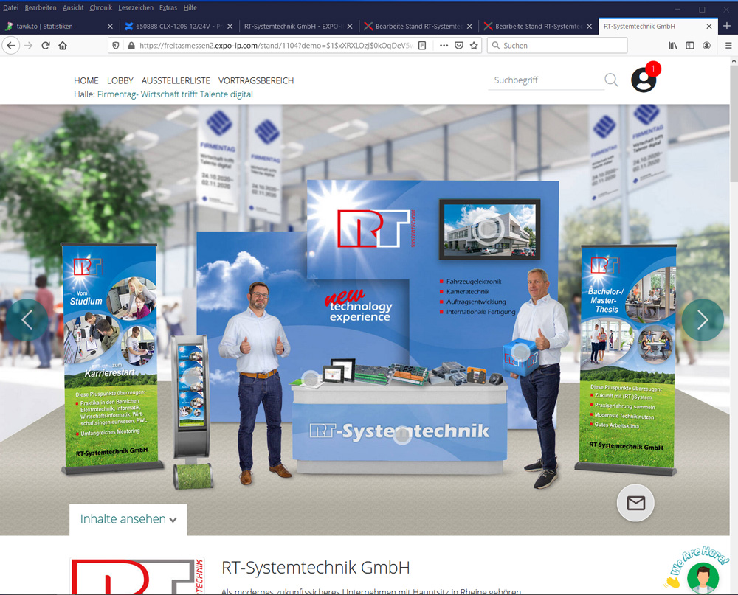Toggle Reader View icon in address bar
This screenshot has width=738, height=595.
click(422, 46)
